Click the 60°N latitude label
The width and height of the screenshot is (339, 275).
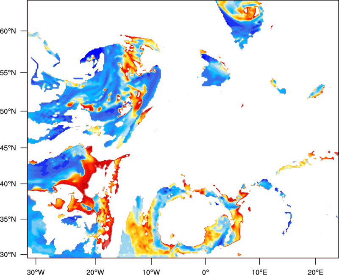8,31
